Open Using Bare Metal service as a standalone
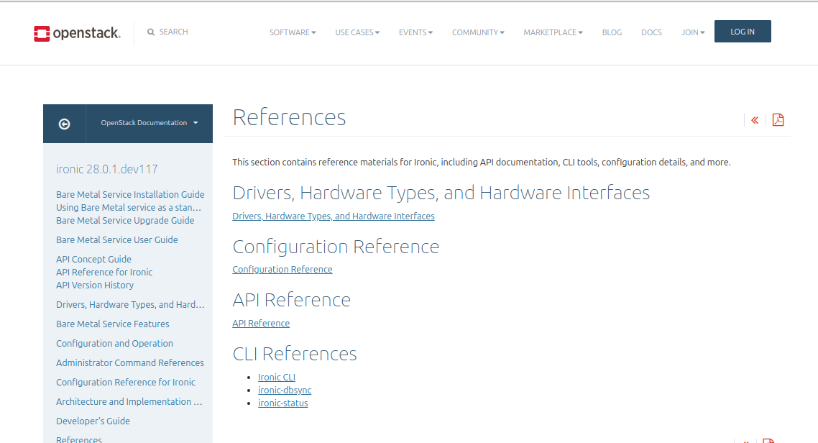Screen dimensions: 818x443 point(129,208)
